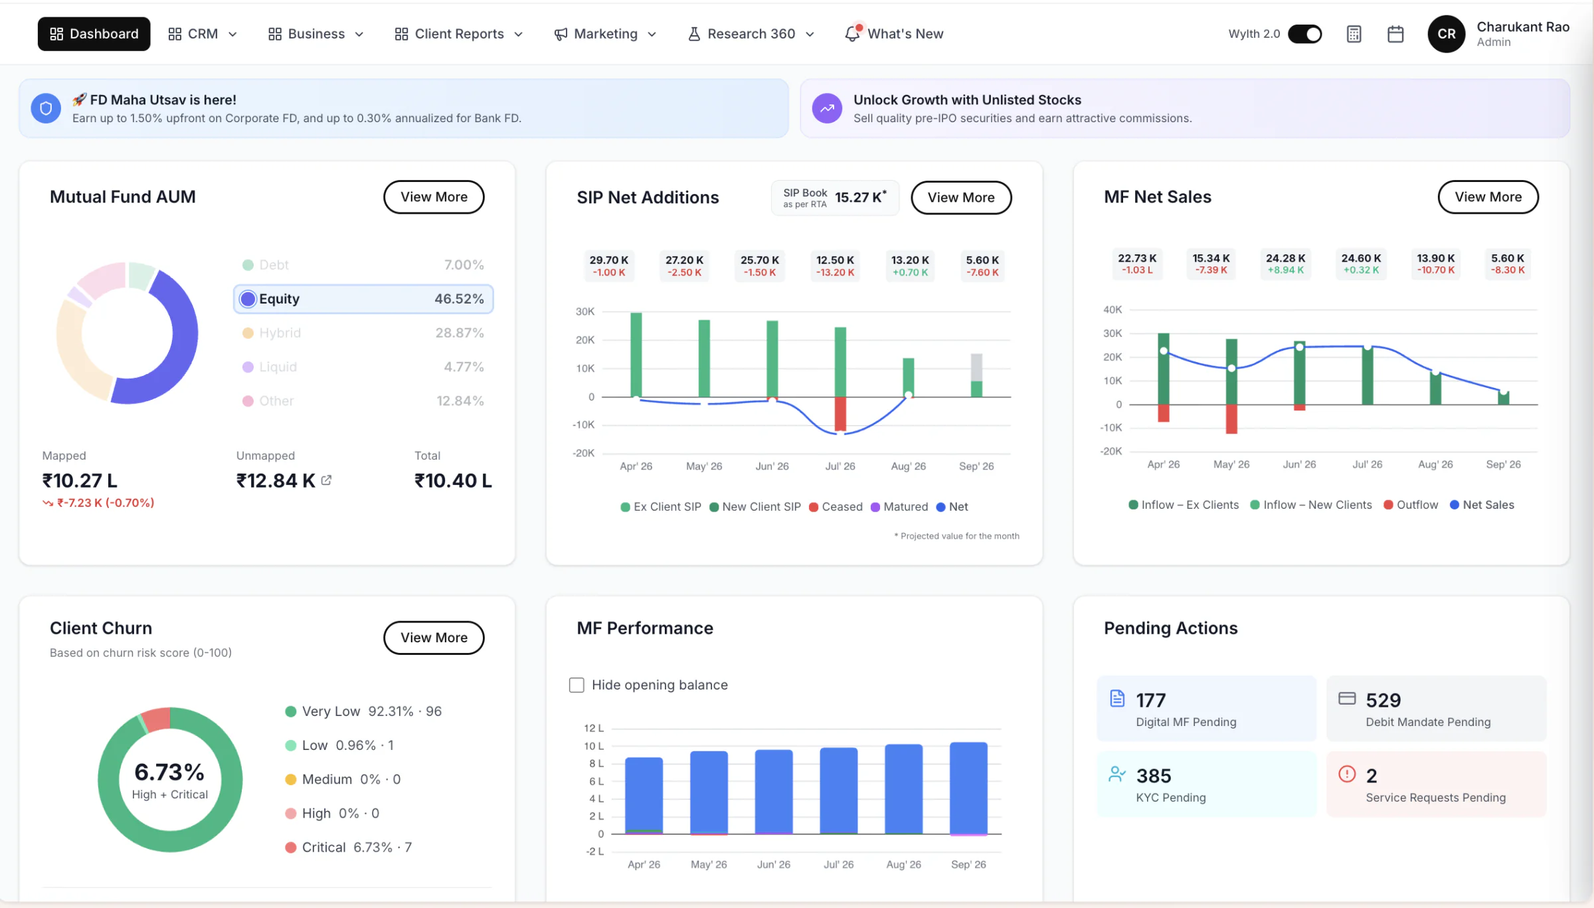Open the Unmapped AUM external link icon

(326, 480)
